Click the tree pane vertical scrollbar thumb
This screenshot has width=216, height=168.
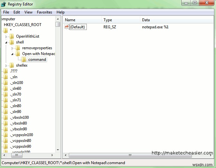point(58,24)
